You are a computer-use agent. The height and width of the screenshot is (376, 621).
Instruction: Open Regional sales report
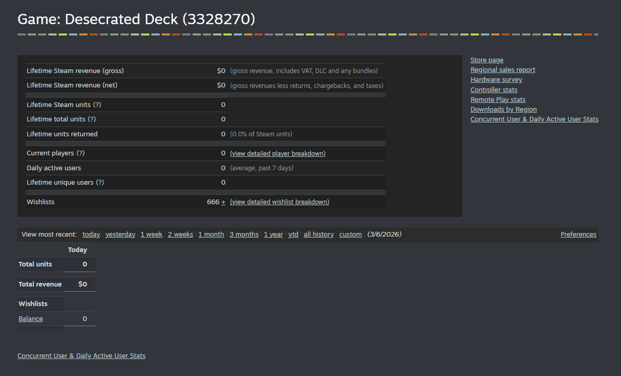[x=502, y=70]
